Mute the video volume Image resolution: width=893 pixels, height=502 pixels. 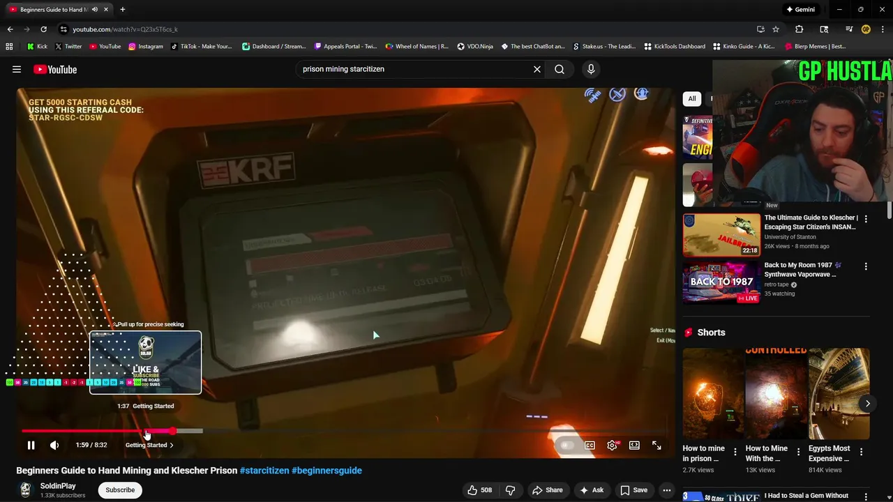tap(54, 445)
